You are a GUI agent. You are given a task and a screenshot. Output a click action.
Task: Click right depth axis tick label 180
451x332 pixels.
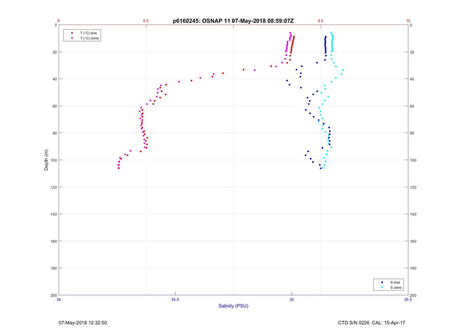[x=414, y=268]
